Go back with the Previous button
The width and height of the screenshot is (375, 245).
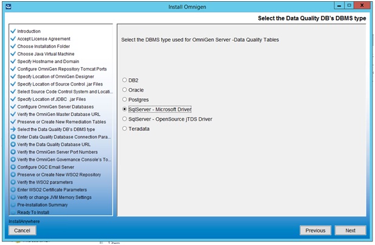[315, 230]
